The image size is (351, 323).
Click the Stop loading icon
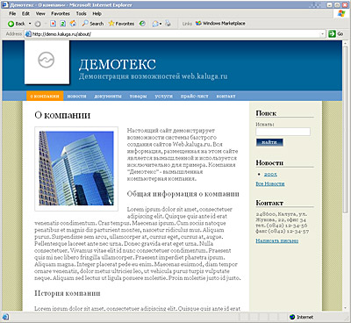tap(53, 24)
